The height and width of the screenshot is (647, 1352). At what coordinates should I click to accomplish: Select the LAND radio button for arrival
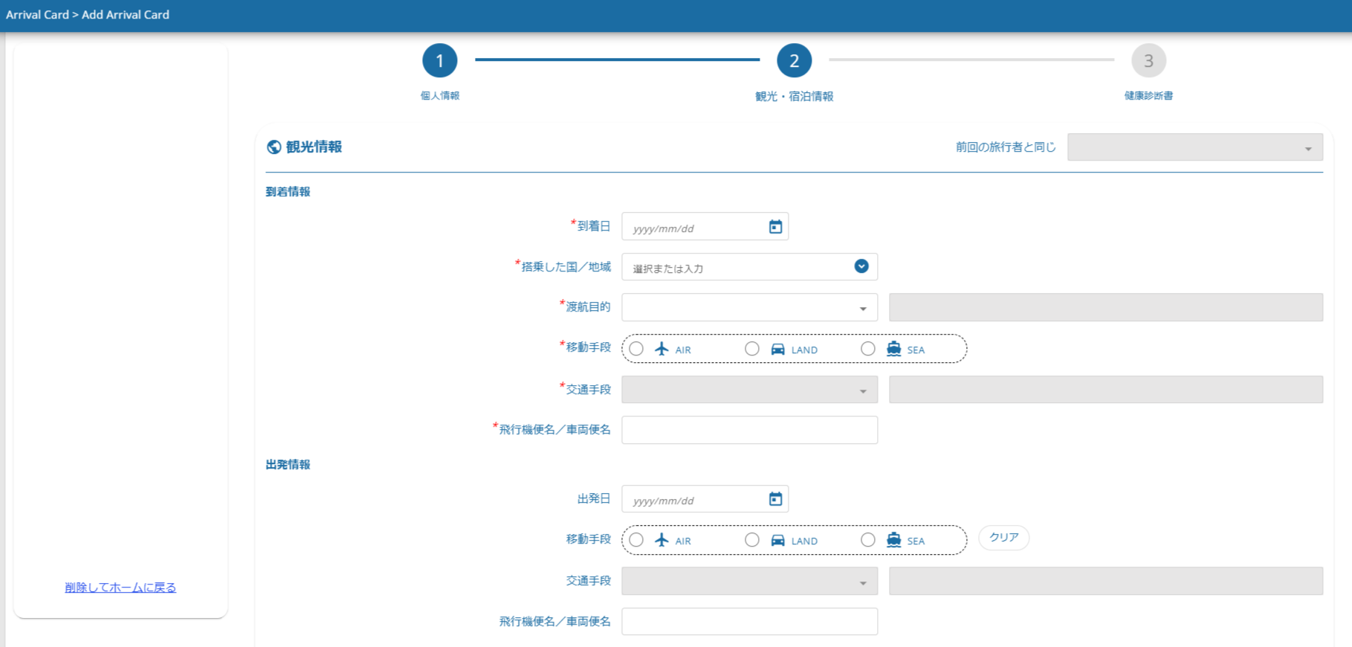752,349
